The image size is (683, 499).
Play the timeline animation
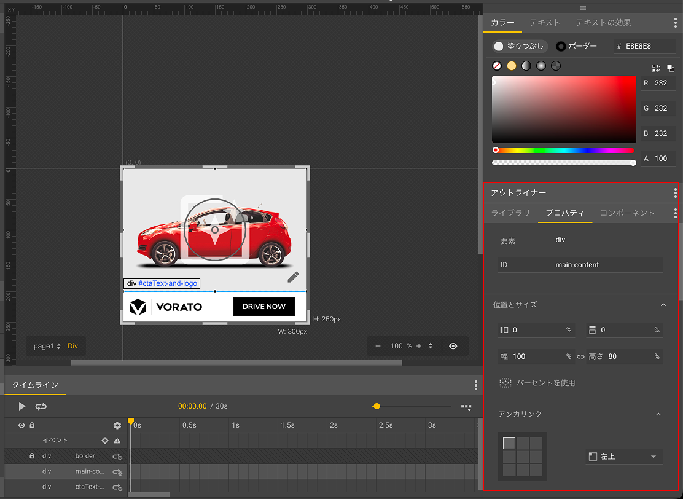(x=22, y=406)
